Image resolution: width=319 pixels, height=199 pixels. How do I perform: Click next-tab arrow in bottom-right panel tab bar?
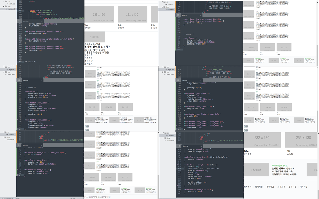pyautogui.click(x=180, y=146)
